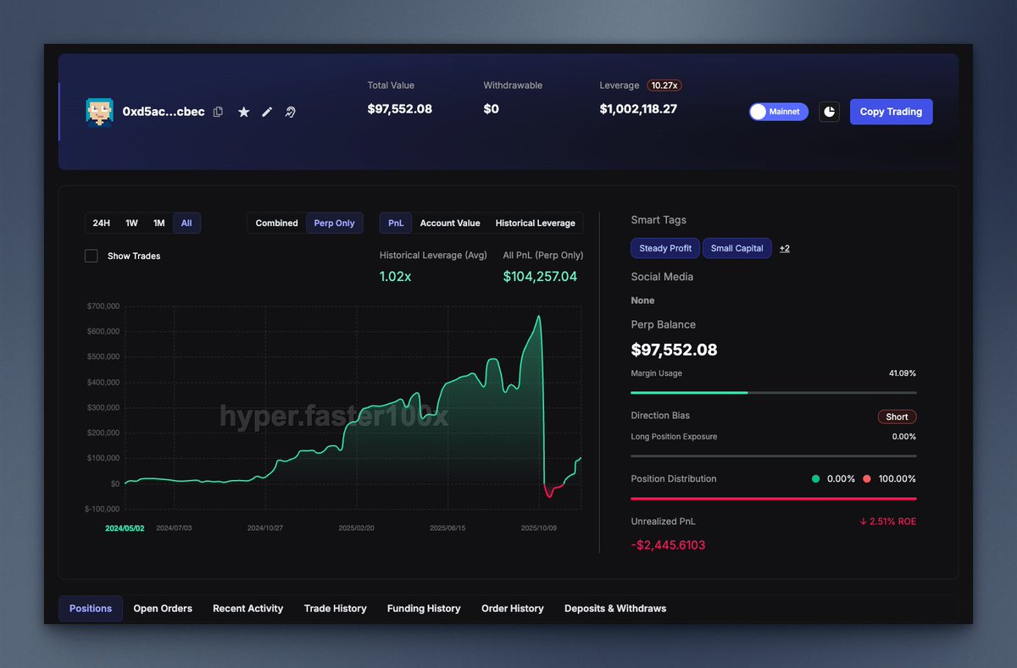Image resolution: width=1017 pixels, height=668 pixels.
Task: Show the Historical Leverage chart
Action: pyautogui.click(x=535, y=223)
